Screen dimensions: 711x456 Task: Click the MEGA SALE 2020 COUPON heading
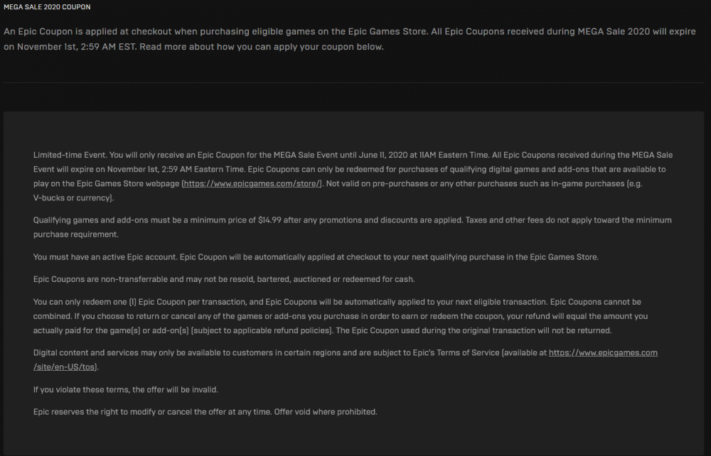[47, 7]
